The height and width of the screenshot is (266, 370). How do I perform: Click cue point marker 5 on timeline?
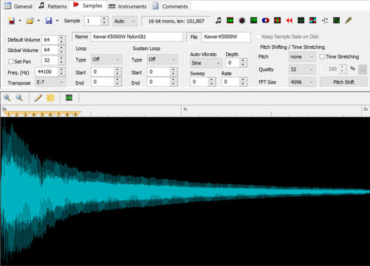(43, 114)
